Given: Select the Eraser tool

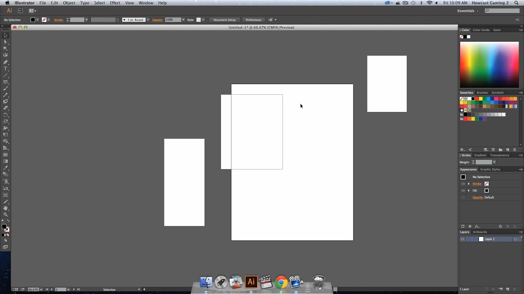Looking at the screenshot, I should pyautogui.click(x=6, y=108).
